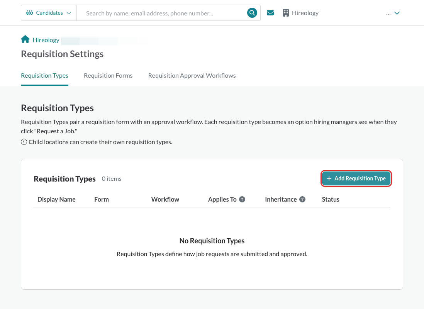The image size is (424, 309).
Task: Click the Applies To help icon
Action: click(x=242, y=199)
